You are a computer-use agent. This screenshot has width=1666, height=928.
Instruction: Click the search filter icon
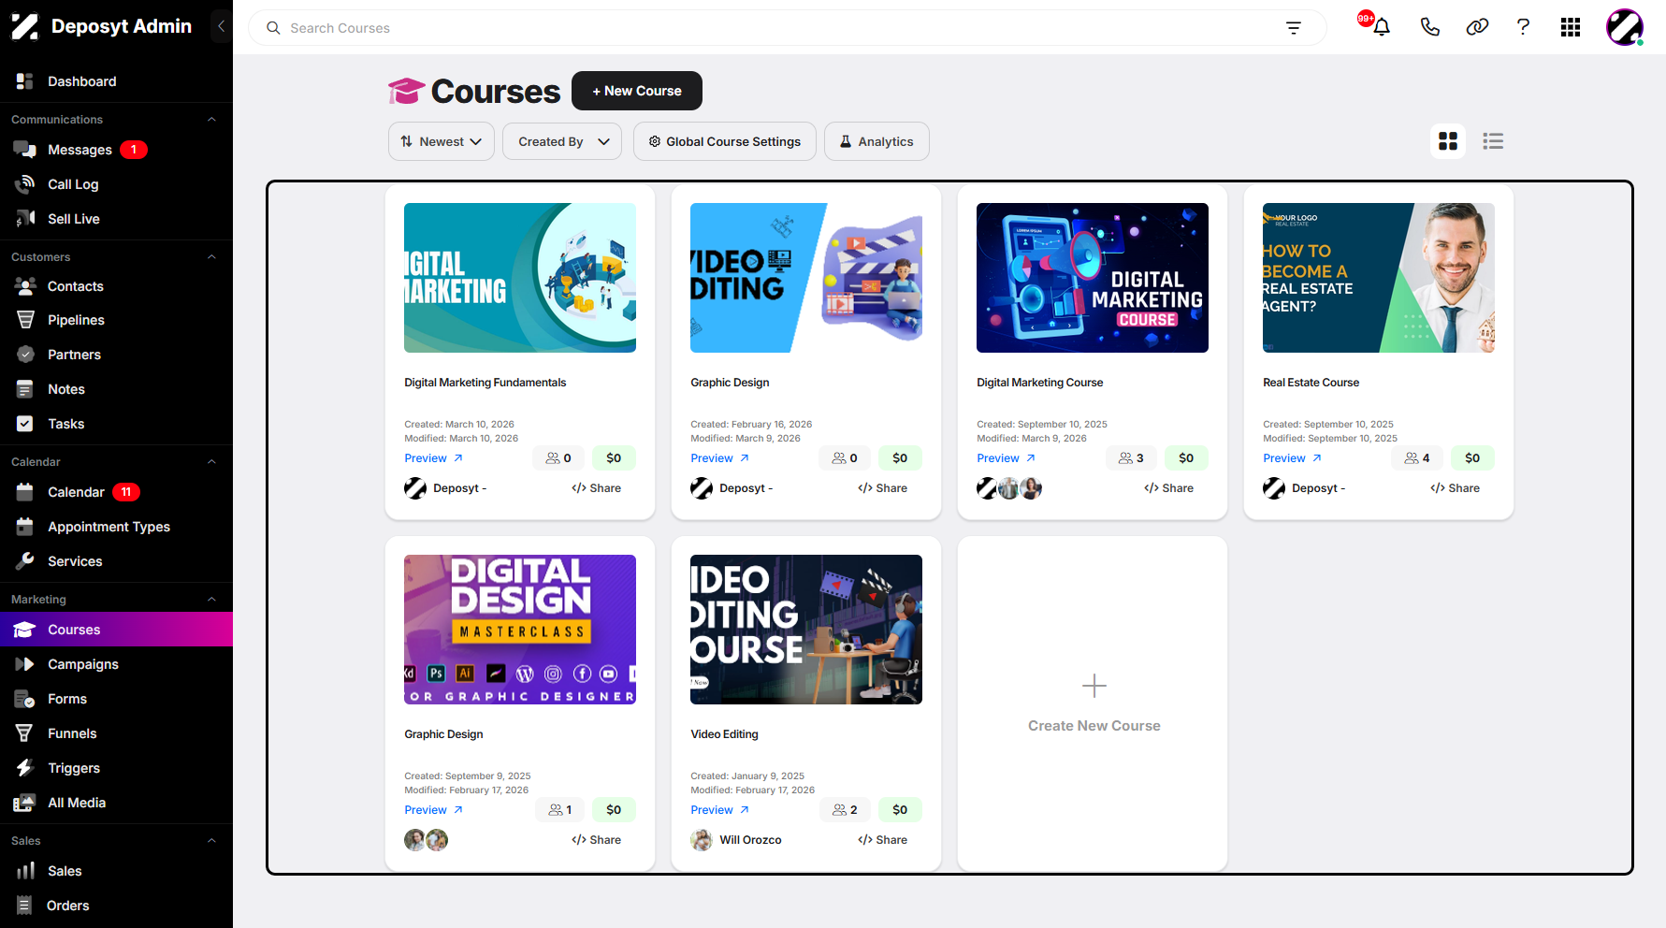pos(1294,28)
